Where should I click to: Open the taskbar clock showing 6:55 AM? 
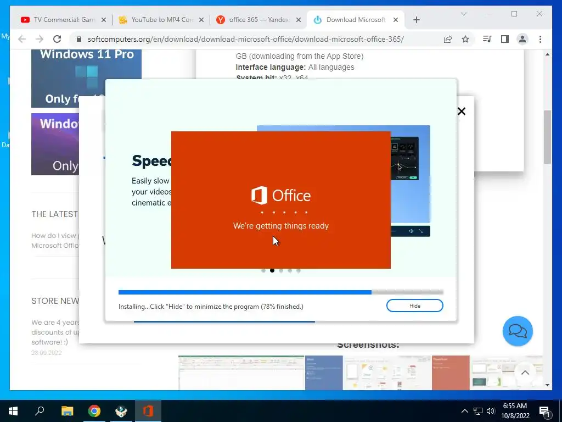[515, 411]
